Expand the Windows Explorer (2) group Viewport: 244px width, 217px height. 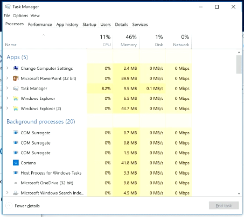pos(7,108)
